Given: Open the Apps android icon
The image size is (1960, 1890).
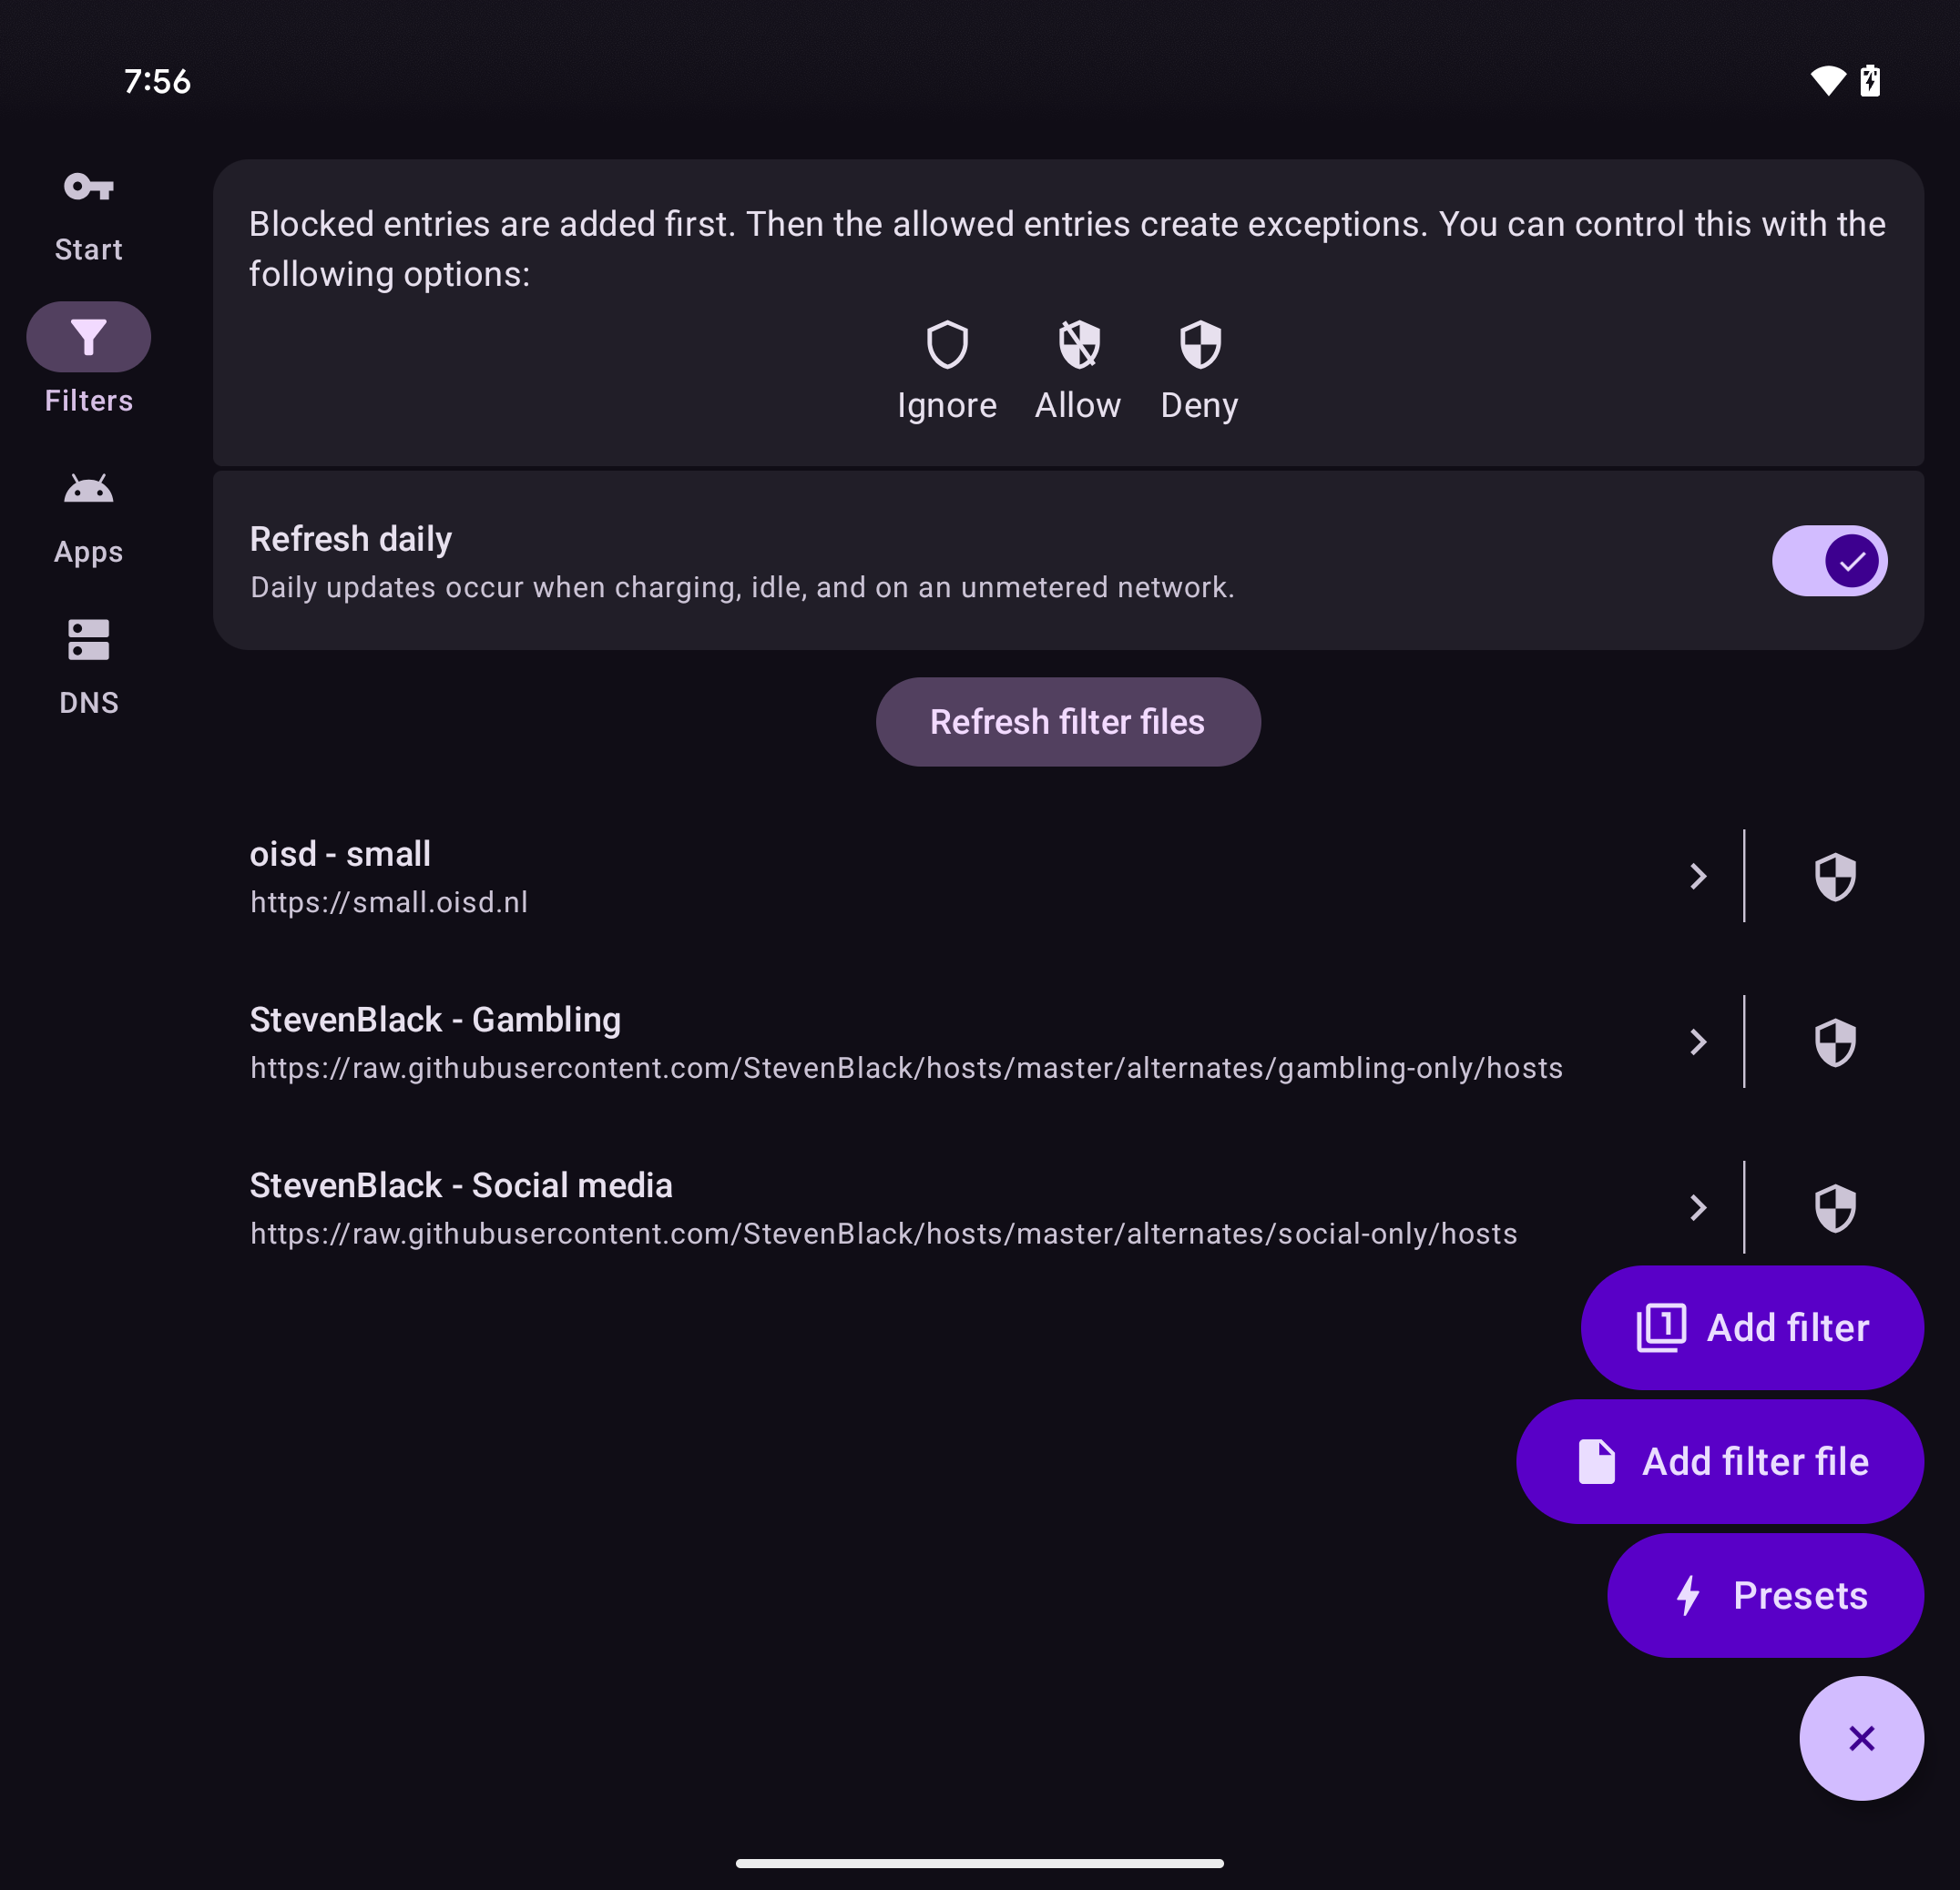Looking at the screenshot, I should pos(88,489).
